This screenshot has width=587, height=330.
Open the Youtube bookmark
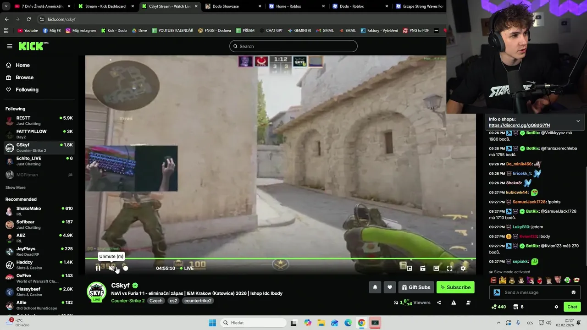(28, 31)
